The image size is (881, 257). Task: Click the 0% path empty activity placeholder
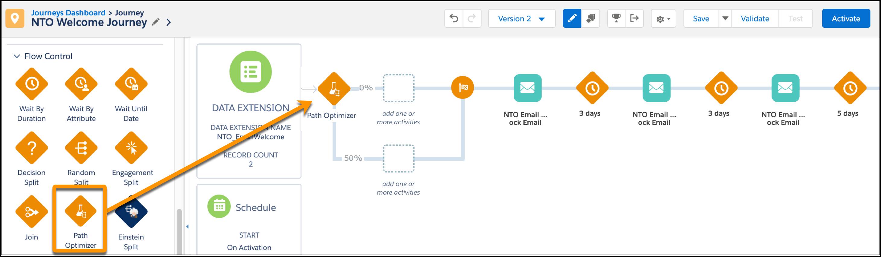pos(398,88)
